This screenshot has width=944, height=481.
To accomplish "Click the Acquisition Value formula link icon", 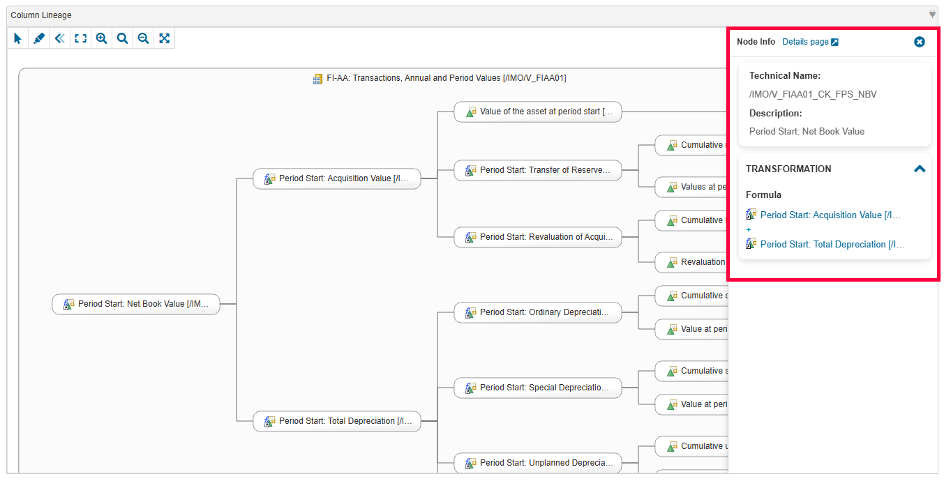I will click(751, 214).
